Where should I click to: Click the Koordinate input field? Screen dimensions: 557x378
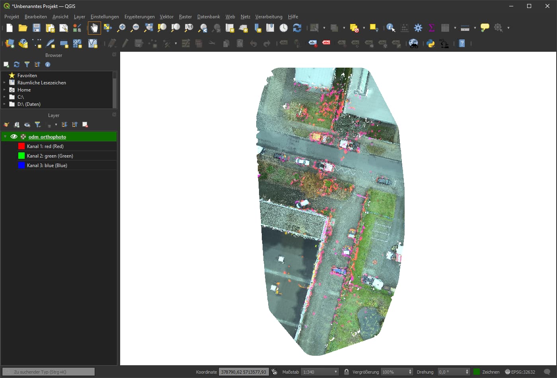click(x=243, y=372)
